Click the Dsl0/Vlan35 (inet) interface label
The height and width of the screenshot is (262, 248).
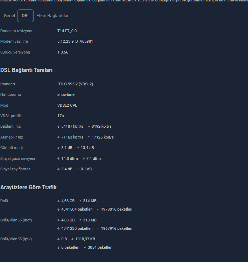(x=16, y=220)
